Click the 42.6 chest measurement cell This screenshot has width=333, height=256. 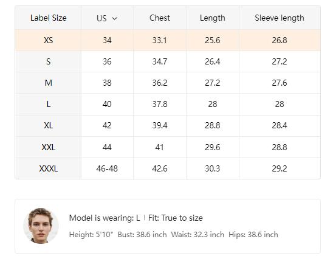tap(160, 168)
